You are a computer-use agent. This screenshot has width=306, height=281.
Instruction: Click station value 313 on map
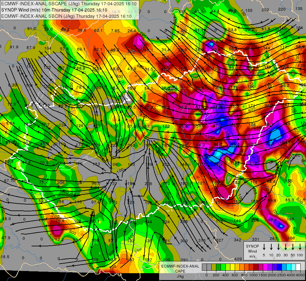pos(202,241)
